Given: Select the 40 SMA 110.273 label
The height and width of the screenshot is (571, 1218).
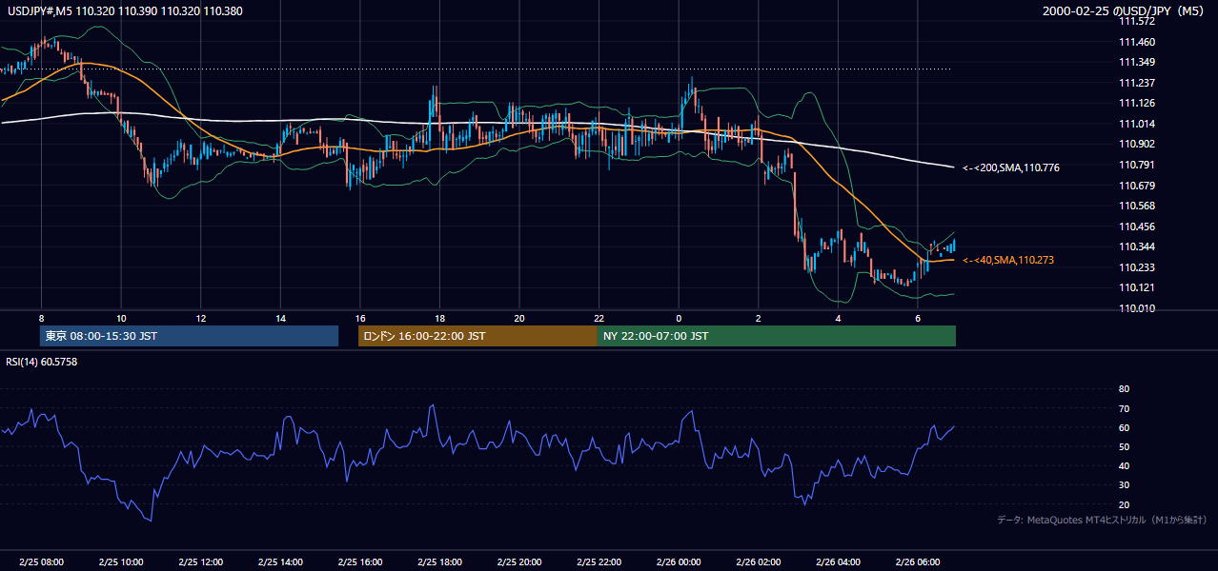Looking at the screenshot, I should pyautogui.click(x=1008, y=260).
